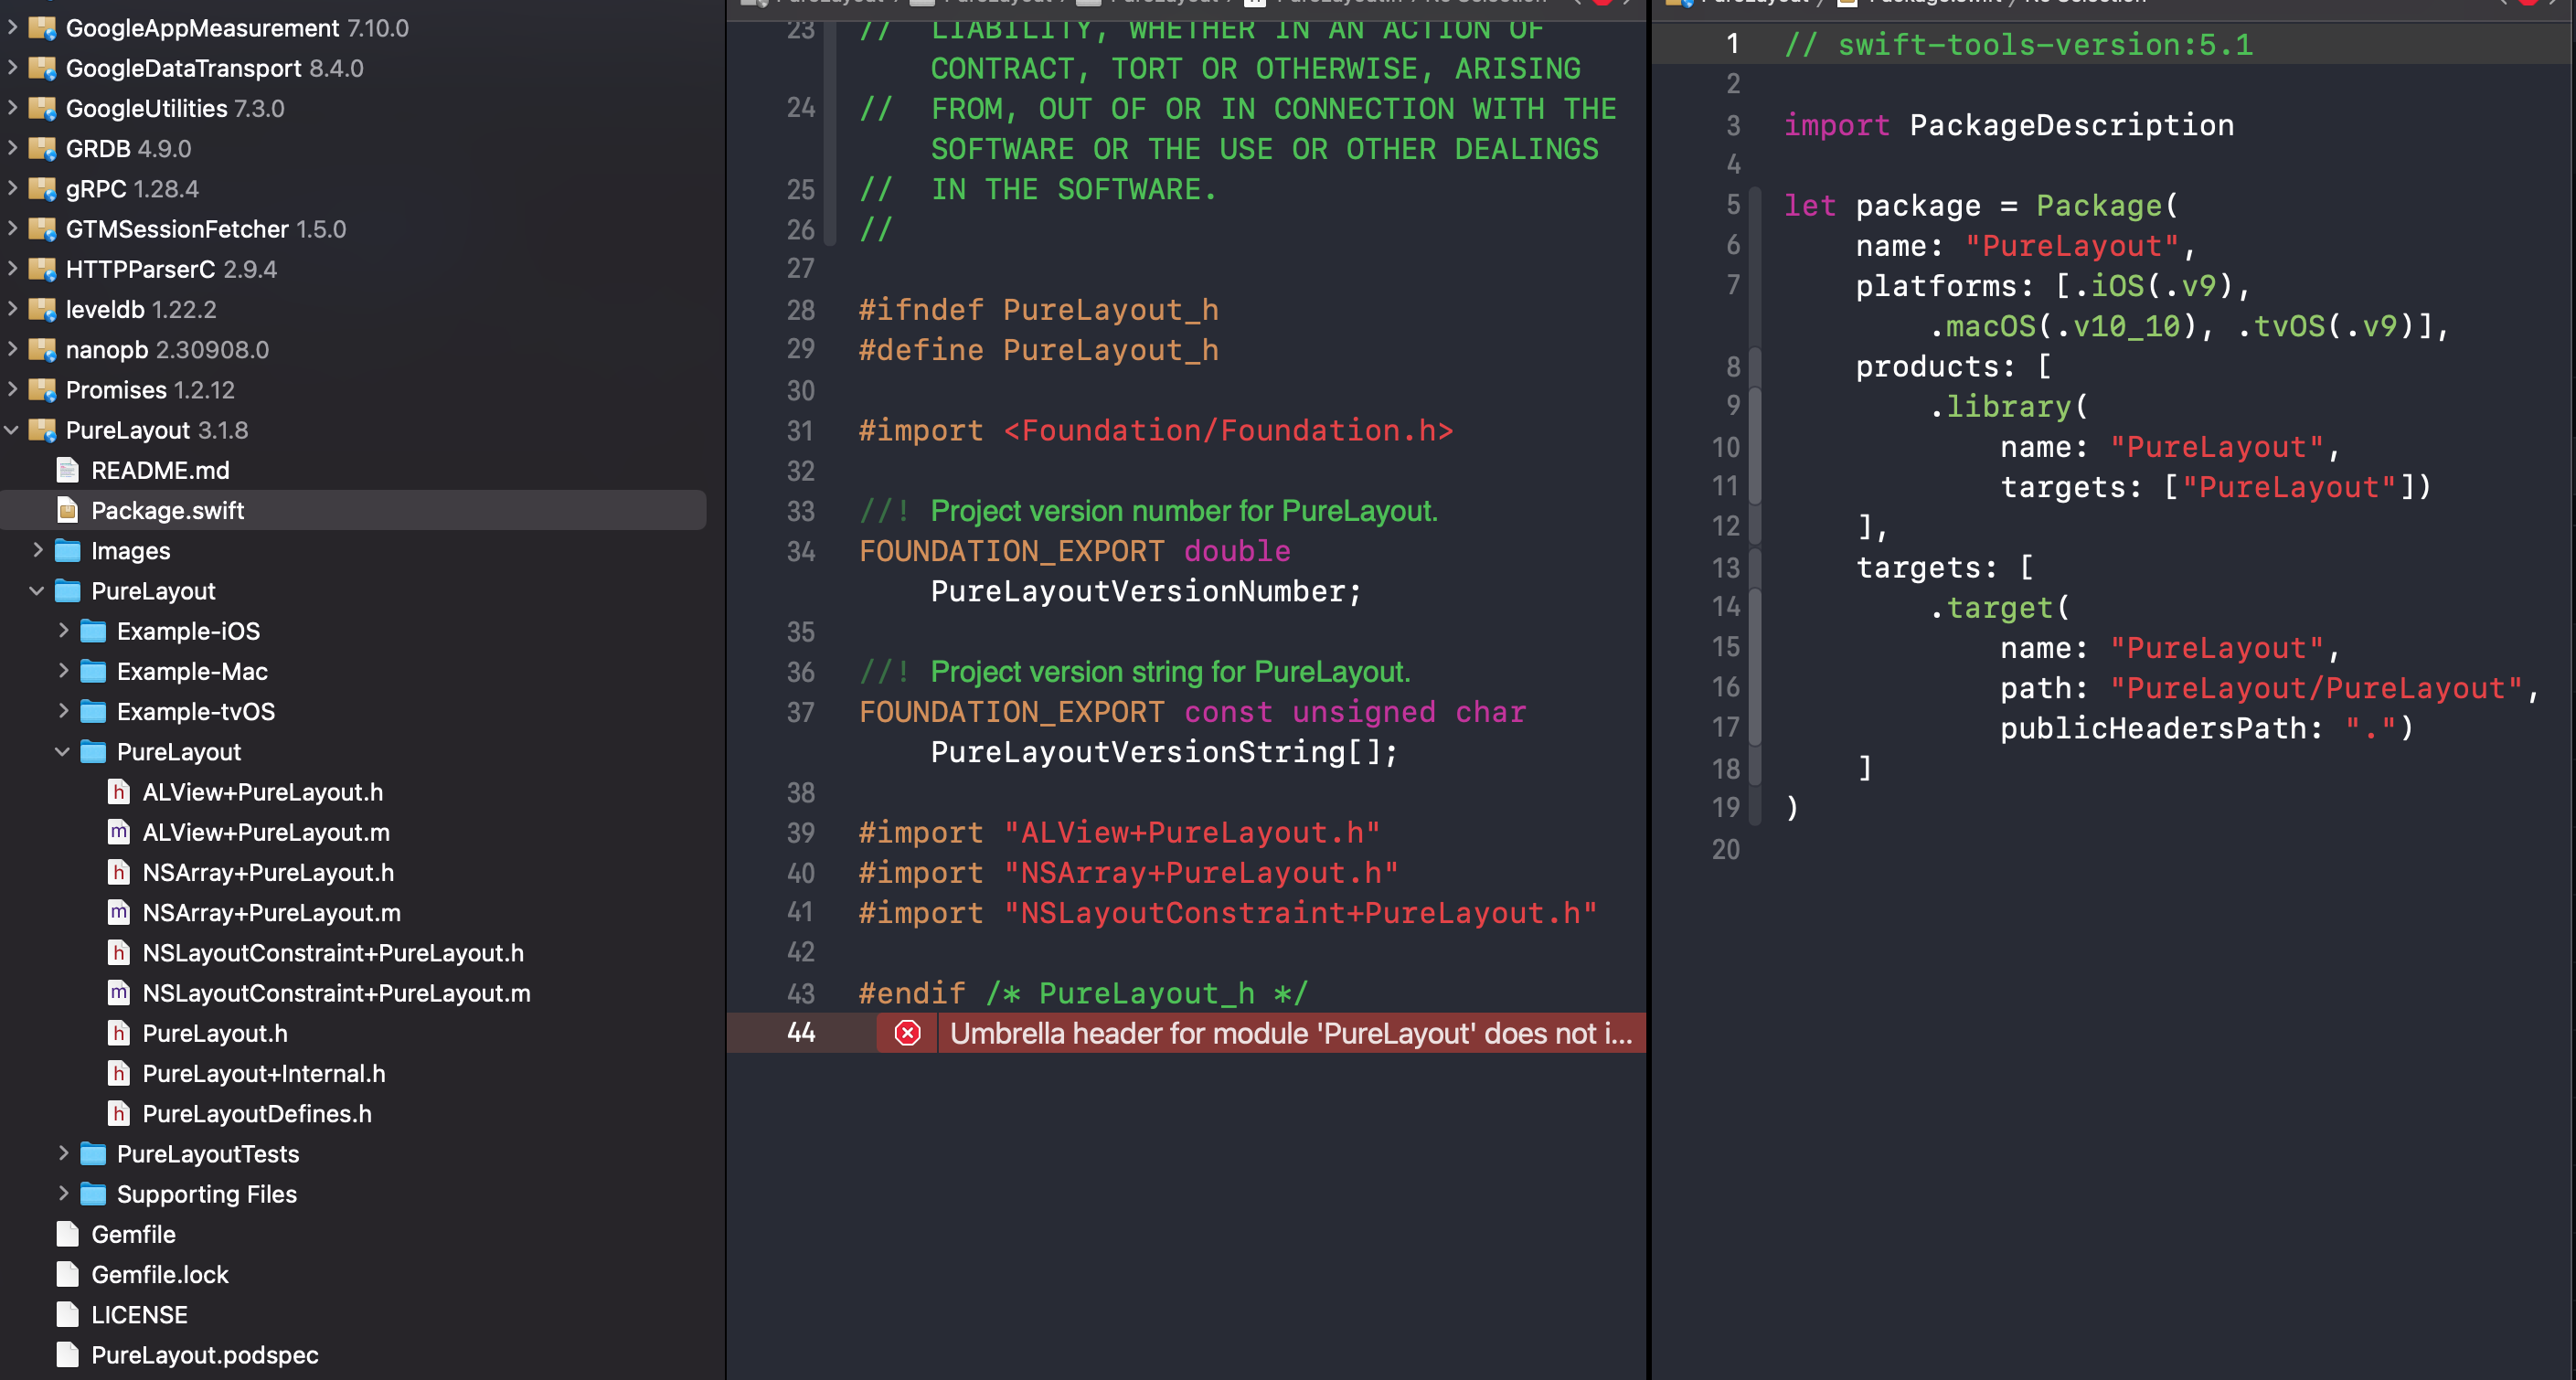Expand the PureLayoutTests folder
Screen dimensions: 2576x1380
click(x=64, y=1154)
